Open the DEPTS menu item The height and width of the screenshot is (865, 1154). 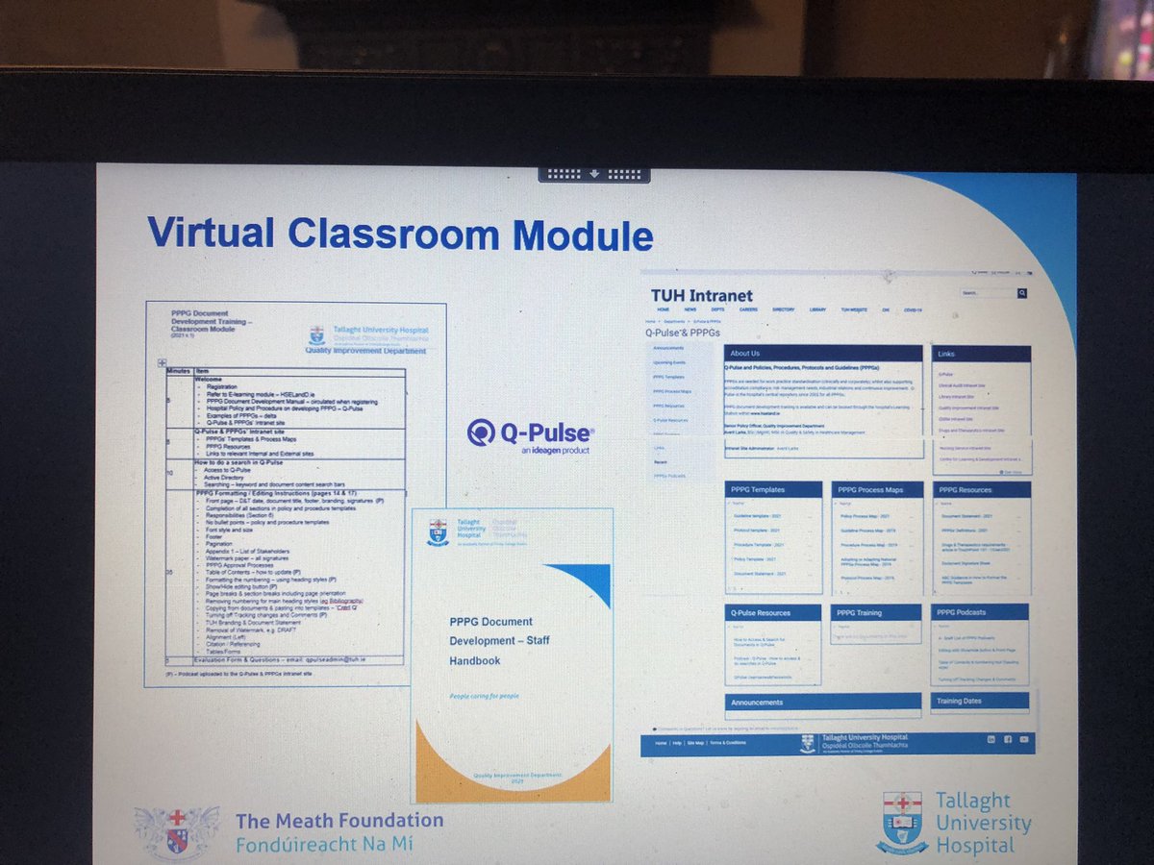point(717,309)
